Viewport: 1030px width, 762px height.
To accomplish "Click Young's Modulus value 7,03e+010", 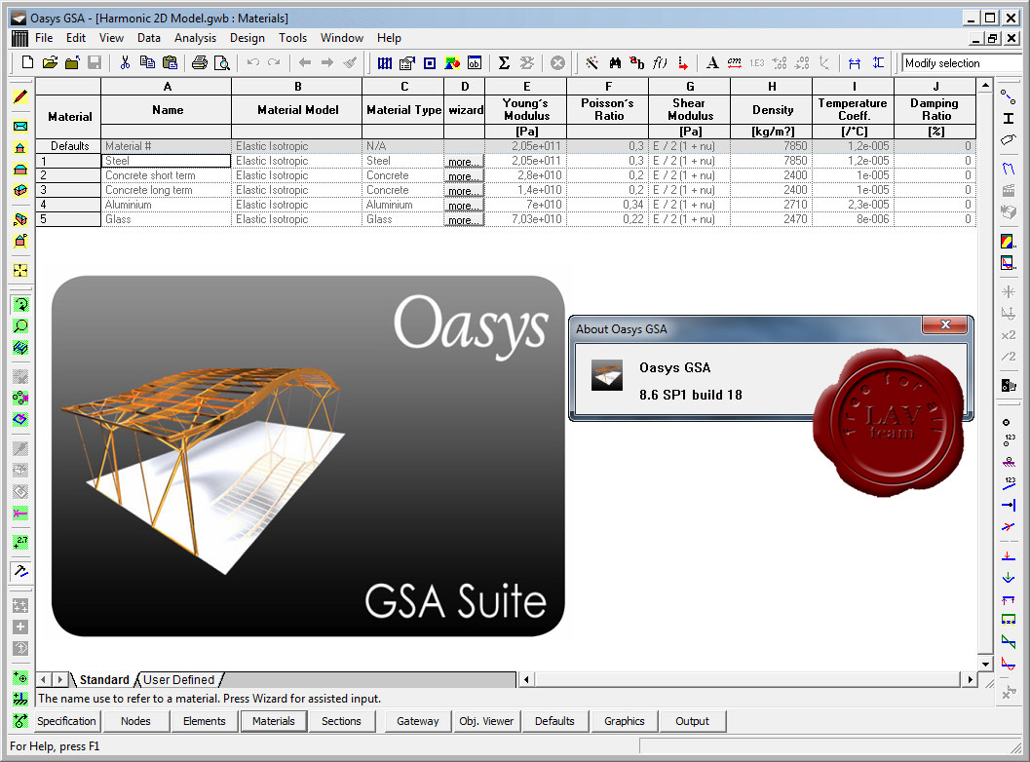I will (525, 219).
